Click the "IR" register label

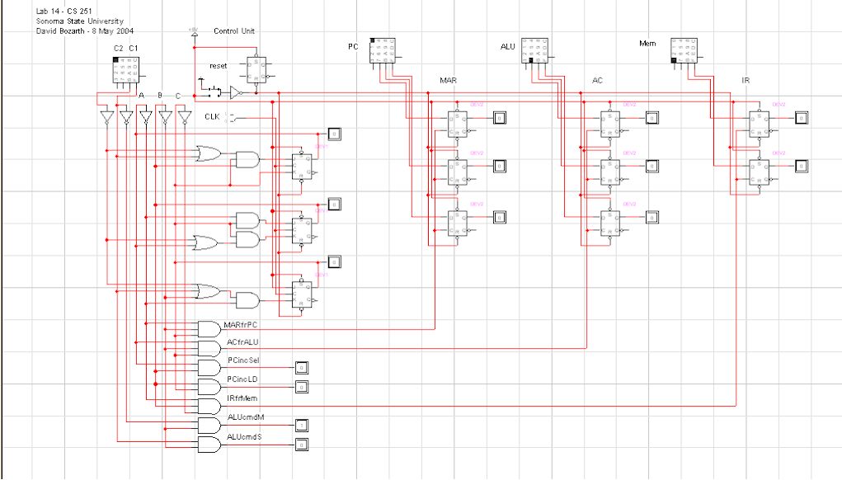click(746, 80)
